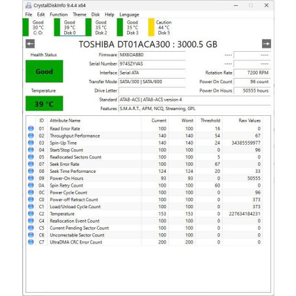
Task: Click the status orb for Read Error Rate
Action: 31,128
